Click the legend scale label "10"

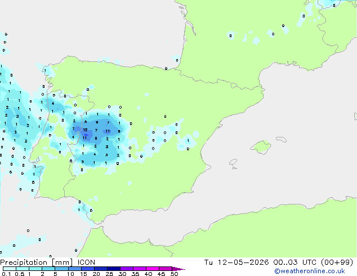coord(70,274)
